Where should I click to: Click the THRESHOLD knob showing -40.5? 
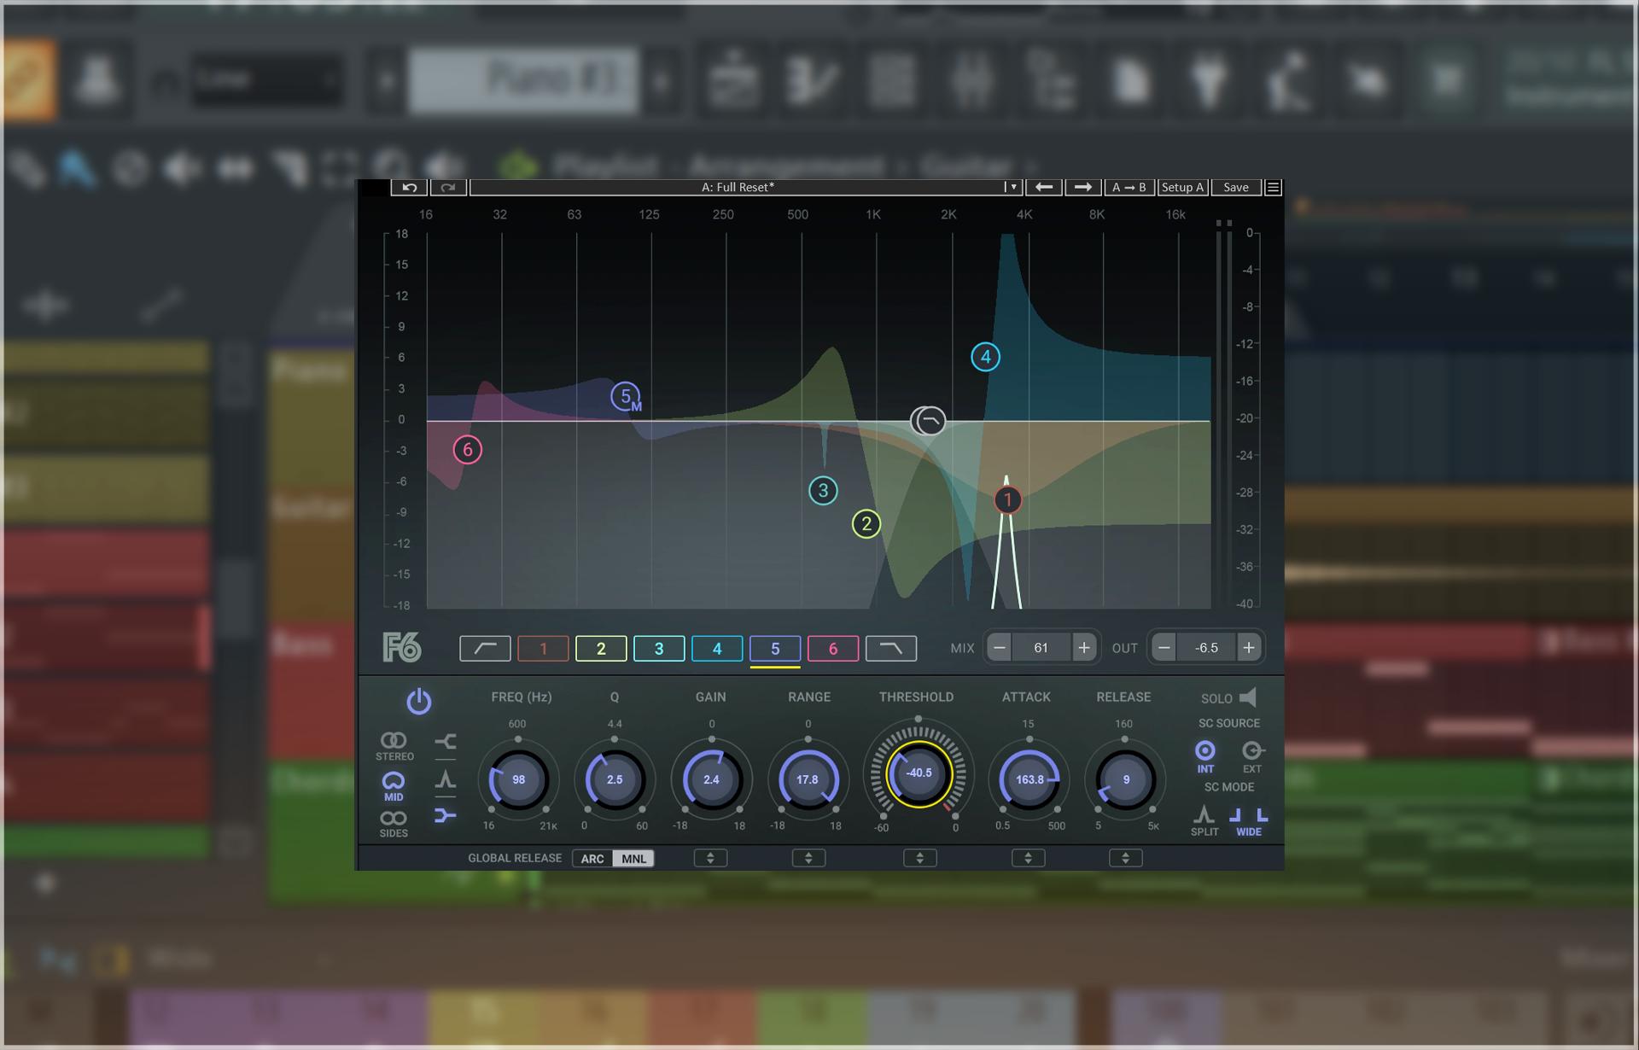(x=919, y=773)
